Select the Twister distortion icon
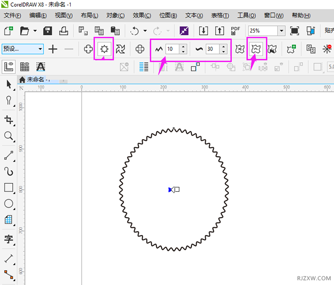The width and height of the screenshot is (334, 285). coord(120,49)
